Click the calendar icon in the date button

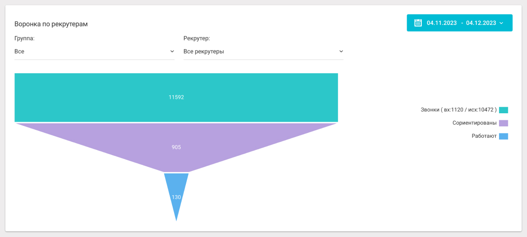418,23
